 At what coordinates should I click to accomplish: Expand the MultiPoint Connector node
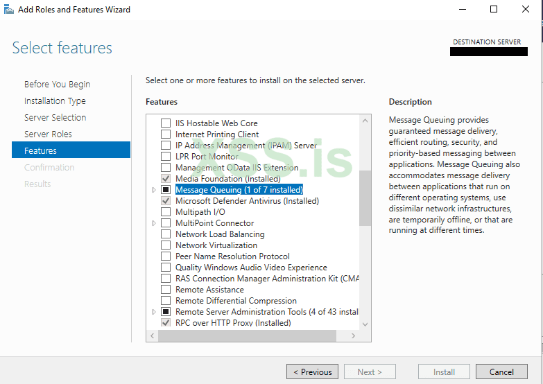click(154, 223)
